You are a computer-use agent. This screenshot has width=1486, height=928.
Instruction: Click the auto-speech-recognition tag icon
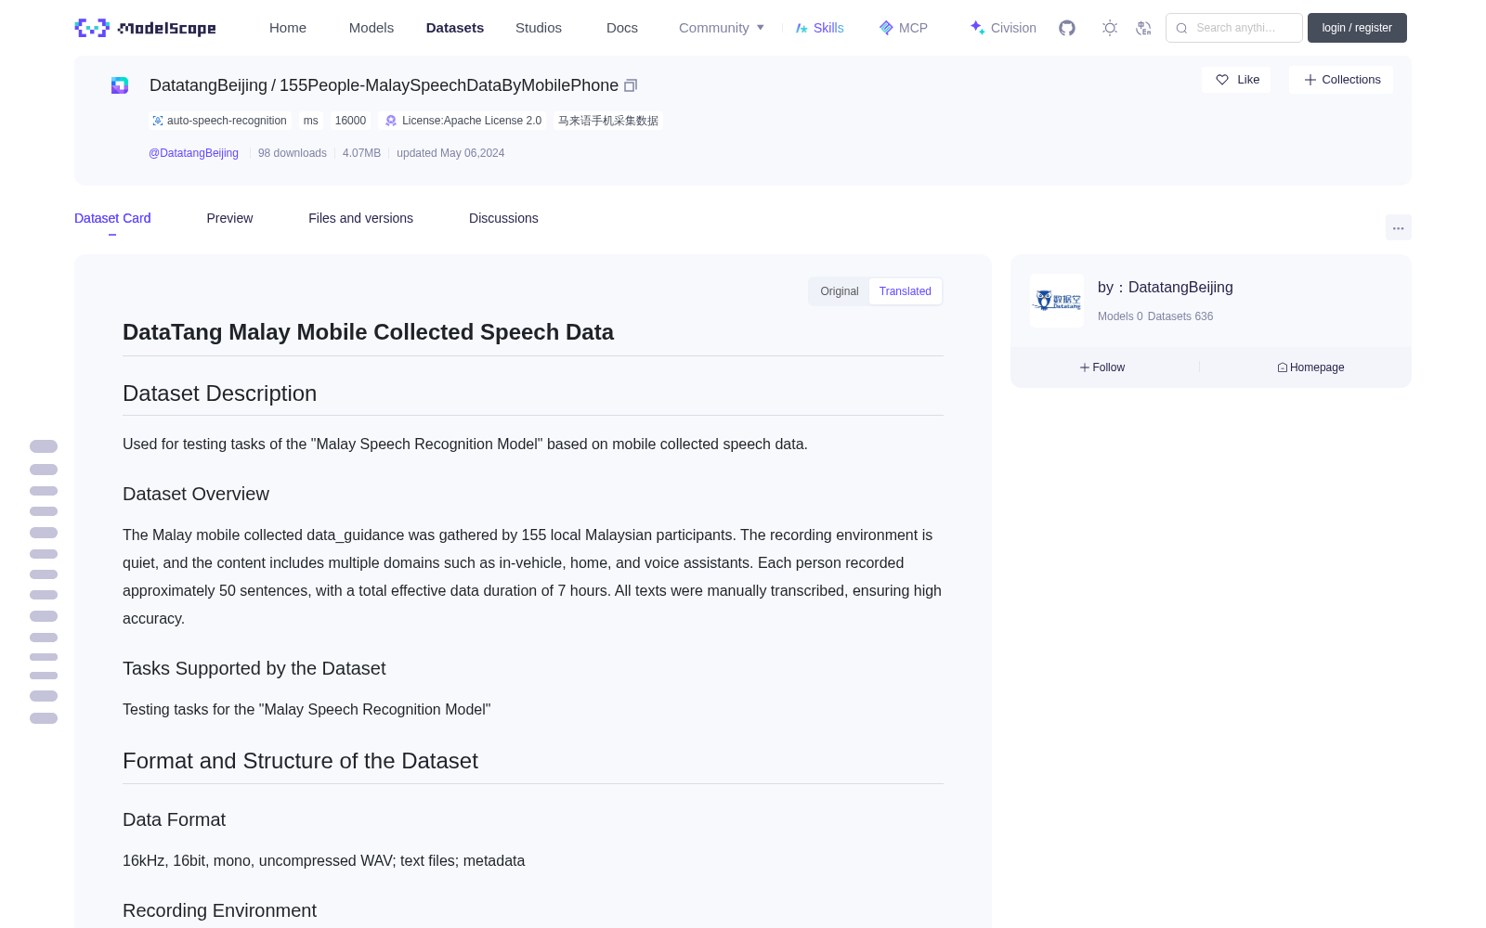point(158,121)
